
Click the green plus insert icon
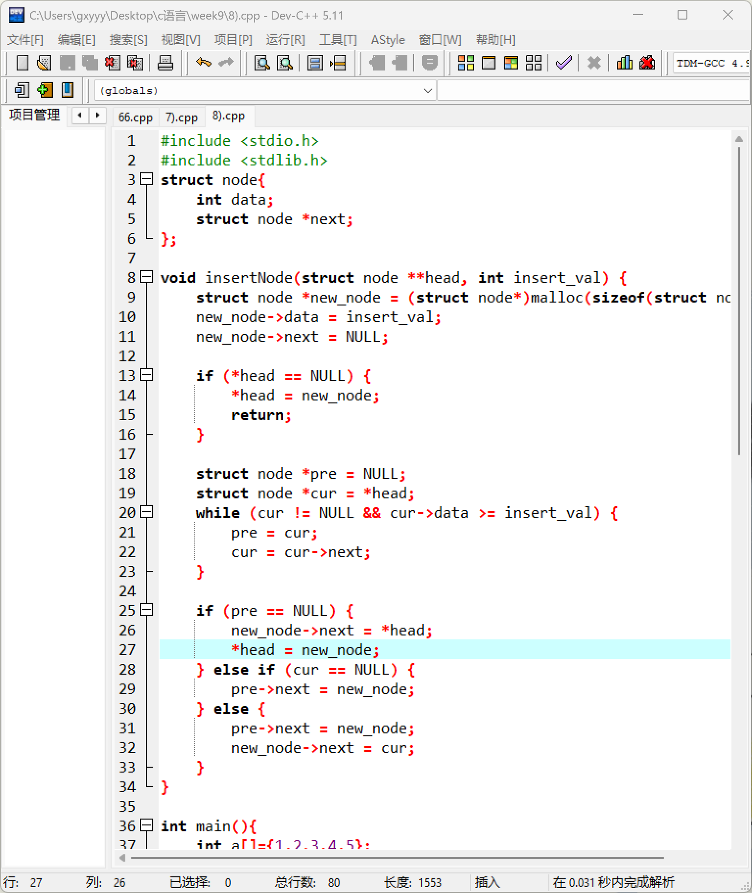pos(45,90)
